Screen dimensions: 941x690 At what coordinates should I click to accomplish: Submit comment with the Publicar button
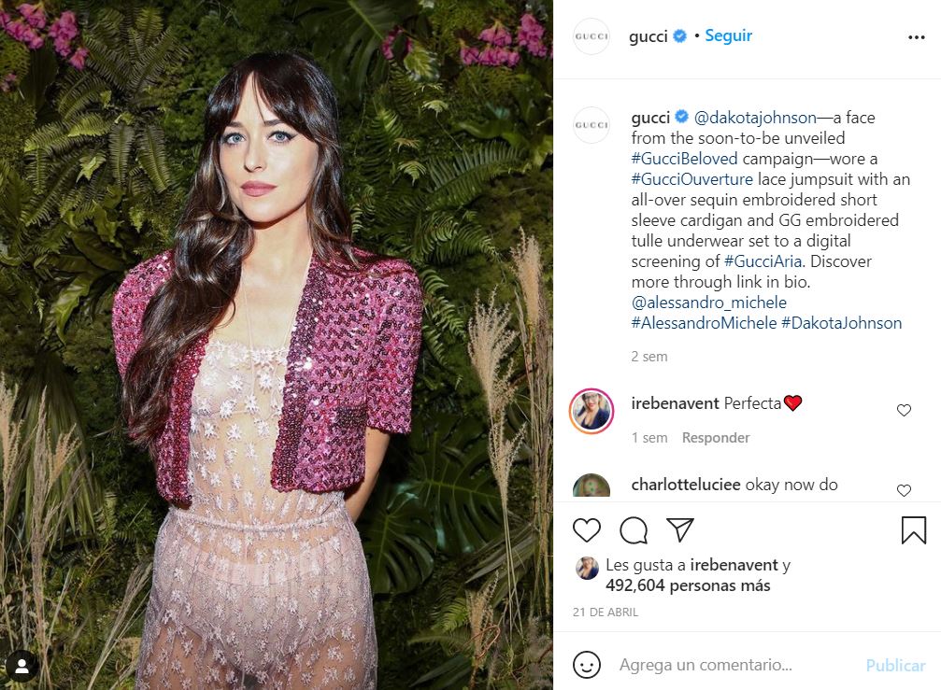click(x=895, y=666)
